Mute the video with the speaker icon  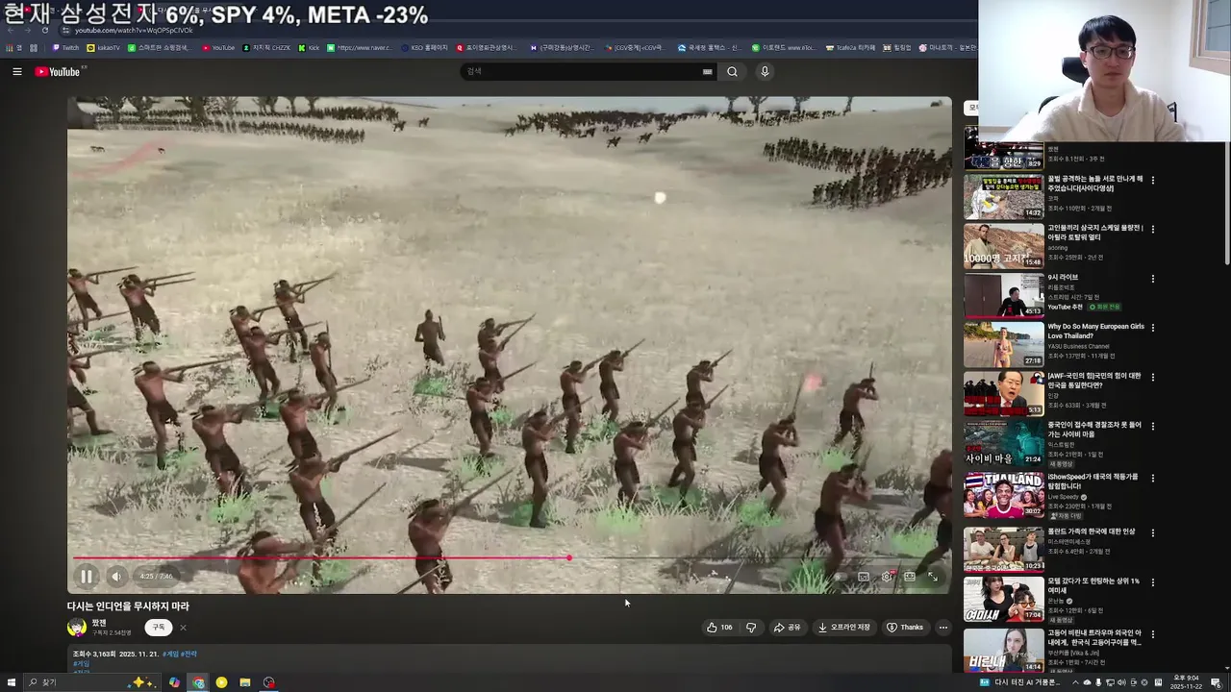coord(115,577)
